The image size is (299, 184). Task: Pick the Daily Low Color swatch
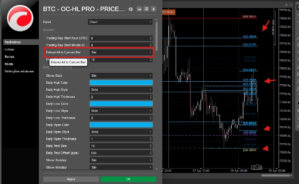coord(121,104)
